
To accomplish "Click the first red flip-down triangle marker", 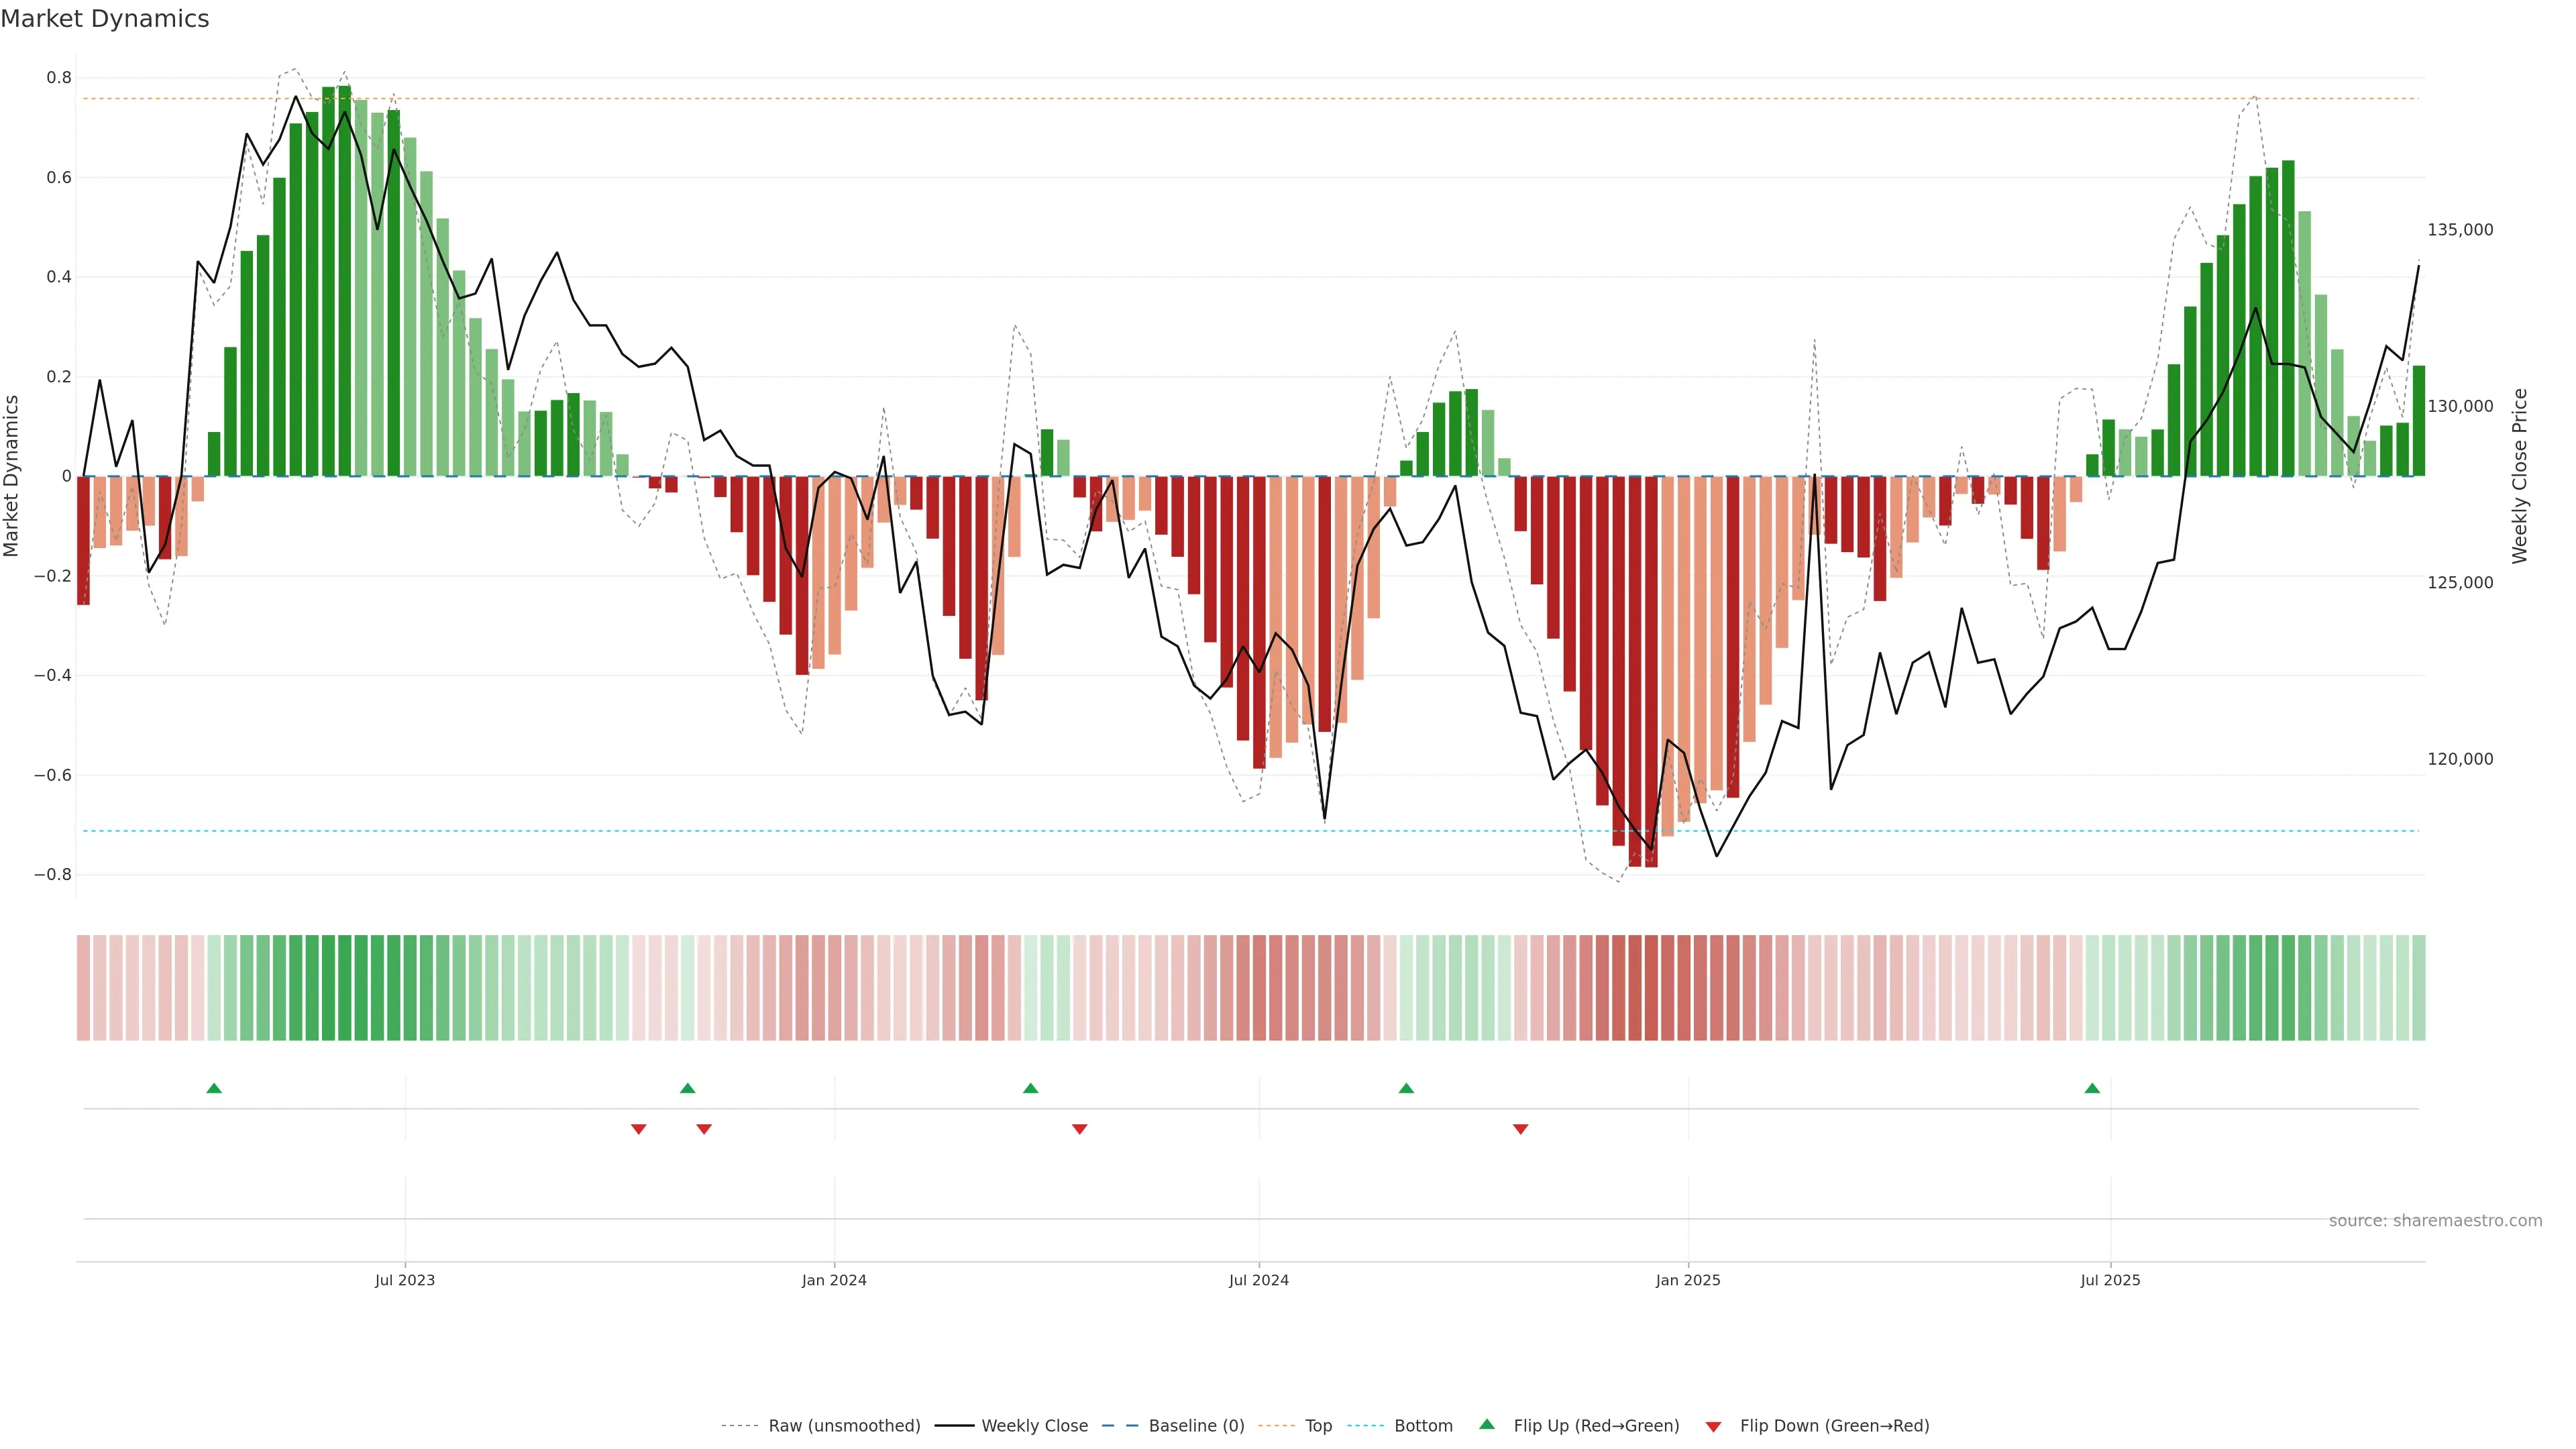I will 639,1129.
